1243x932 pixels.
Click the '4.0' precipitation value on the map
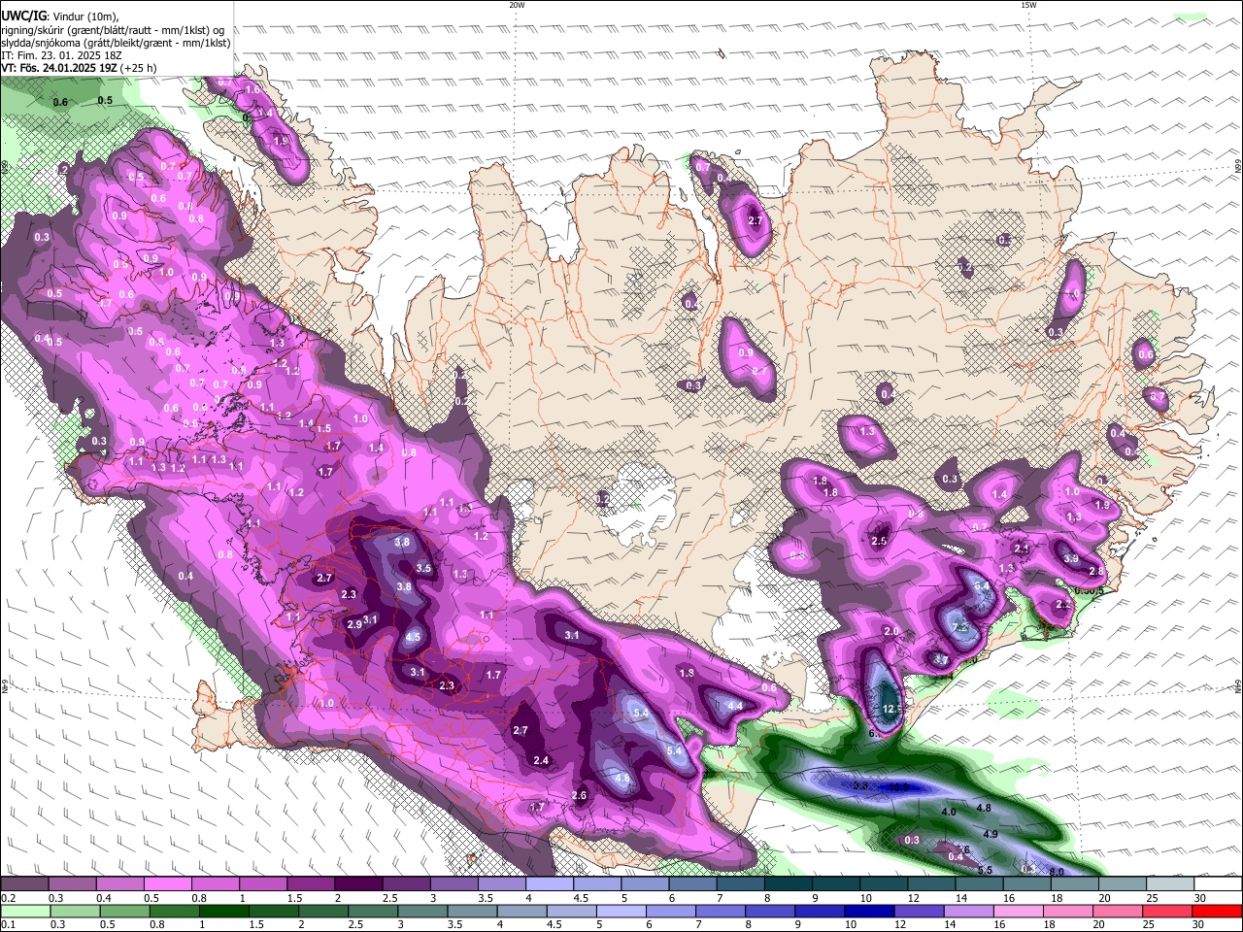click(950, 811)
